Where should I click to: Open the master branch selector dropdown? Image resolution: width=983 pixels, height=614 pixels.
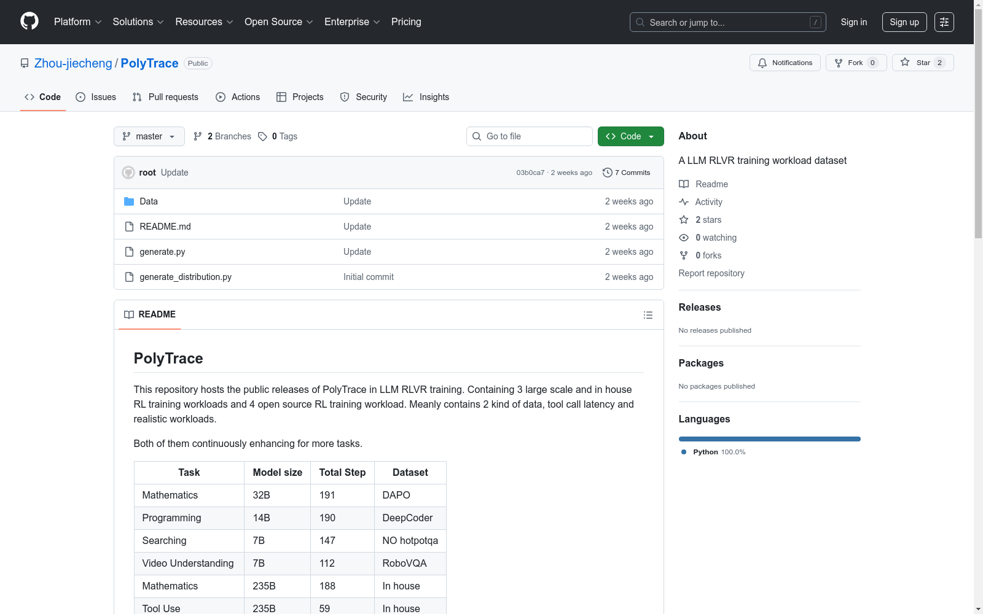pos(149,136)
